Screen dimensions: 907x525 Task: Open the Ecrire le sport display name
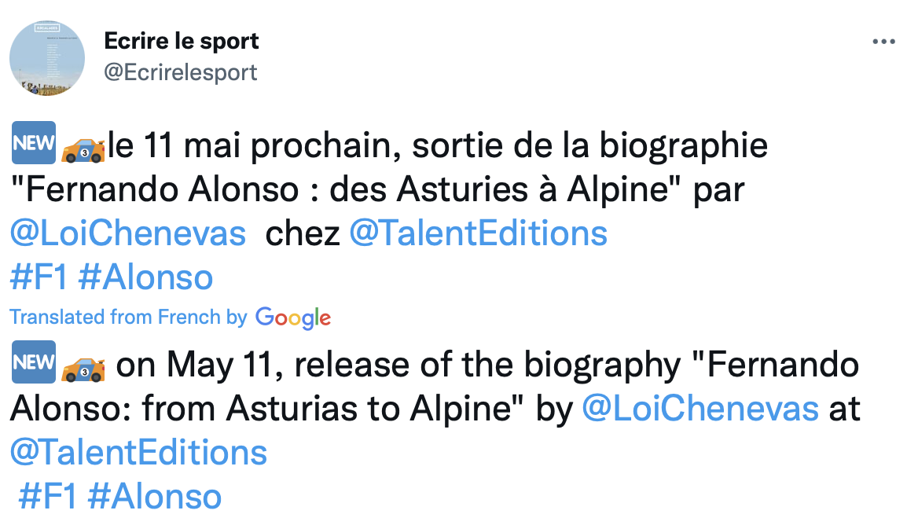coord(182,40)
